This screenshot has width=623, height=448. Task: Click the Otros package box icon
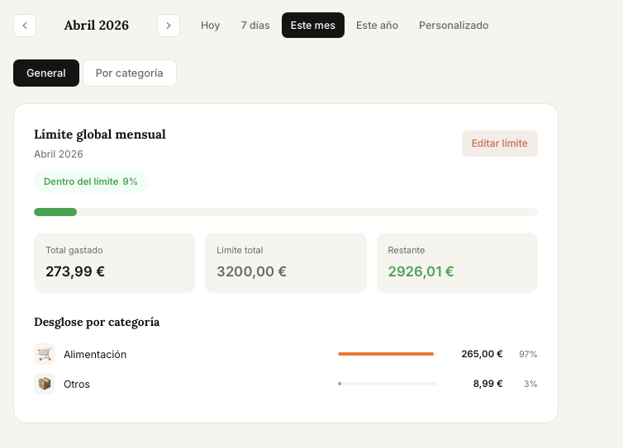(x=45, y=384)
